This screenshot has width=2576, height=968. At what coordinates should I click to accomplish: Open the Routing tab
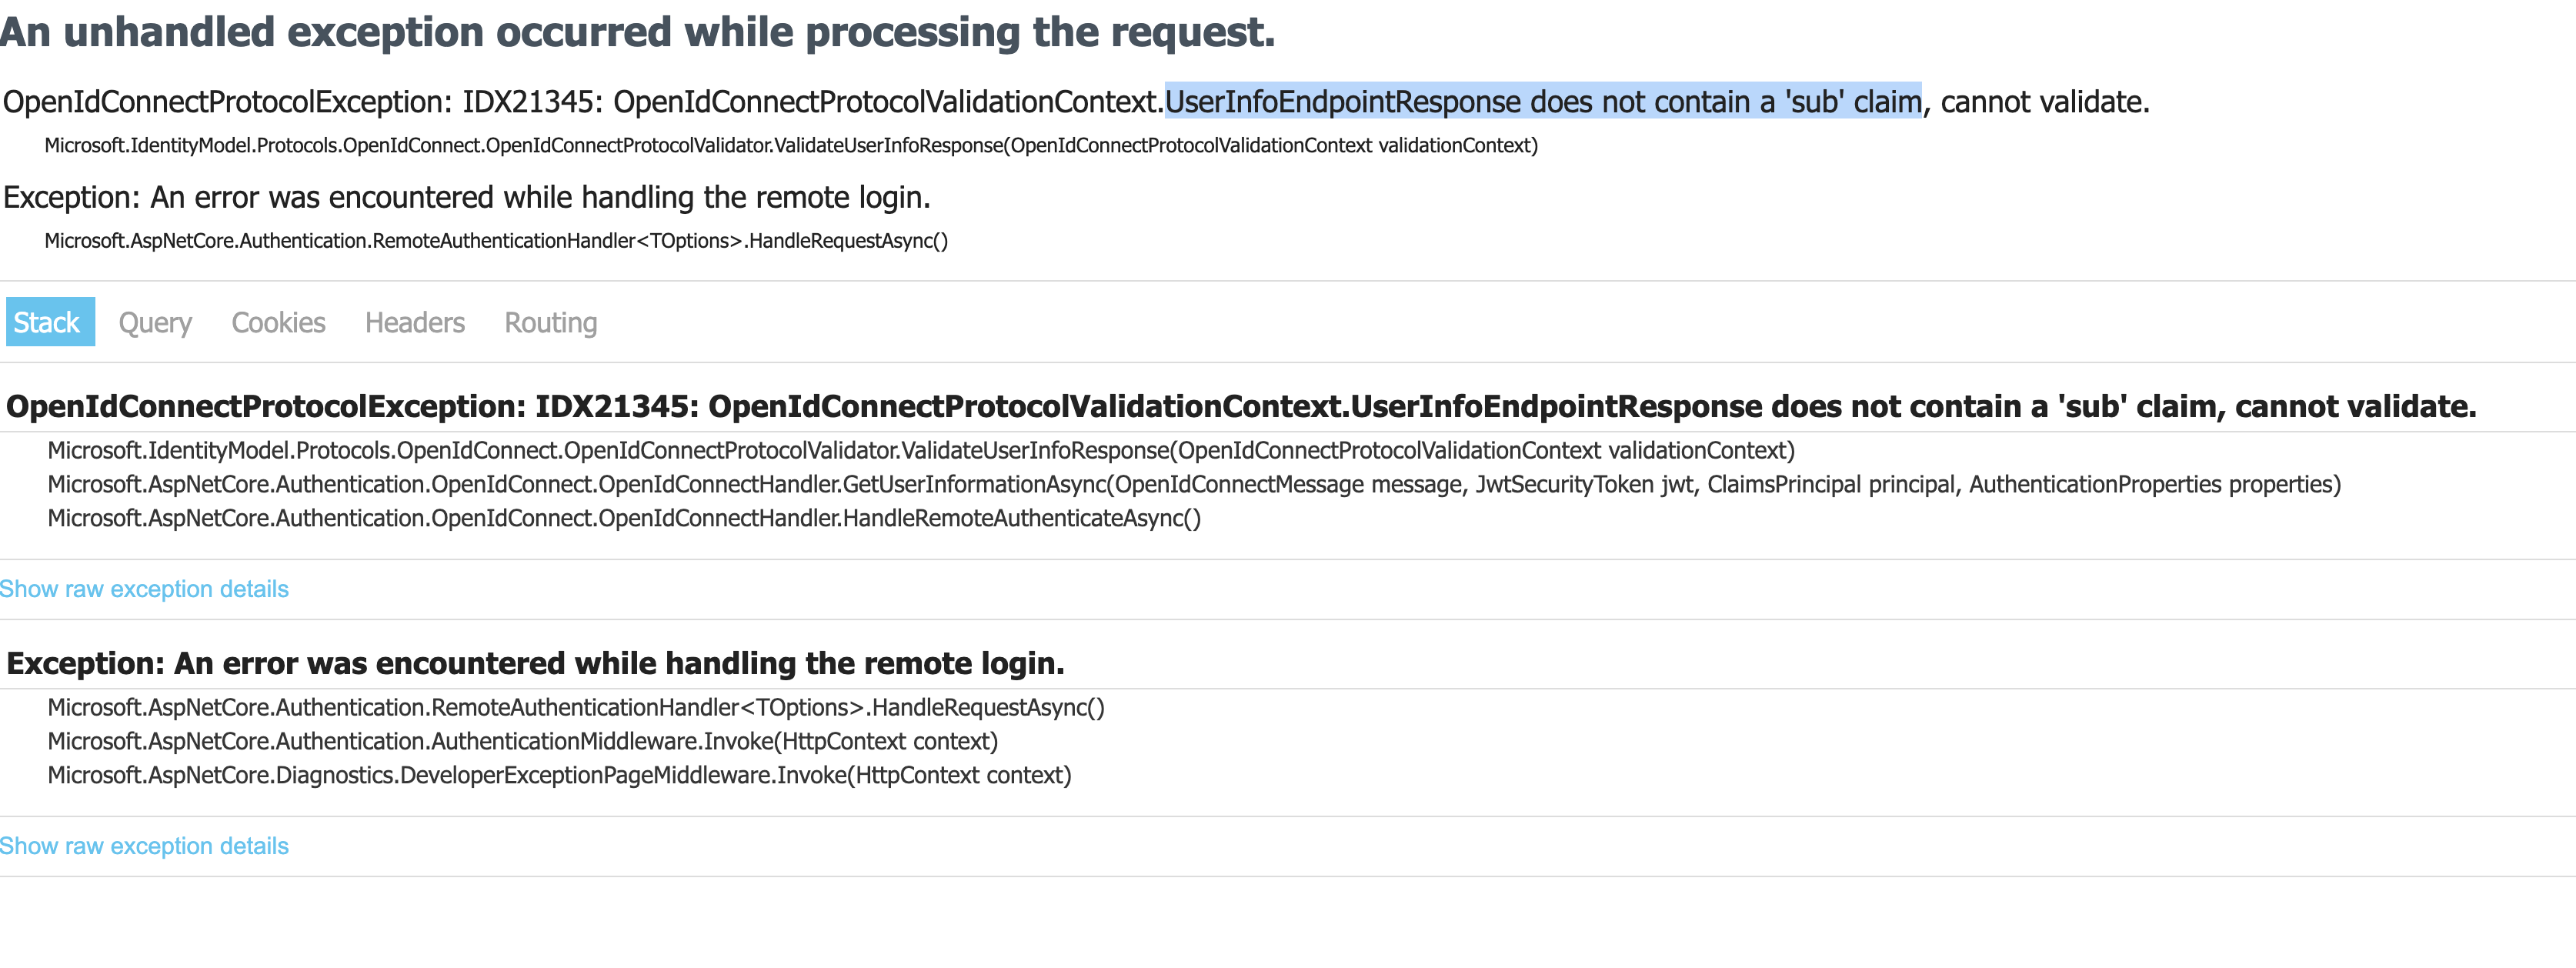click(x=550, y=322)
